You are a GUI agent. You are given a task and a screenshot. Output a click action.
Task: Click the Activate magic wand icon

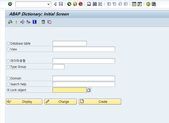pyautogui.click(x=16, y=22)
